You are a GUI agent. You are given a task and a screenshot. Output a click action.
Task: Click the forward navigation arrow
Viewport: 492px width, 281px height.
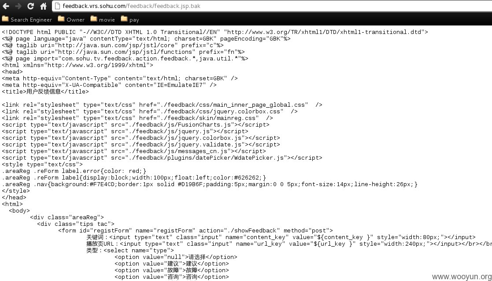18,6
